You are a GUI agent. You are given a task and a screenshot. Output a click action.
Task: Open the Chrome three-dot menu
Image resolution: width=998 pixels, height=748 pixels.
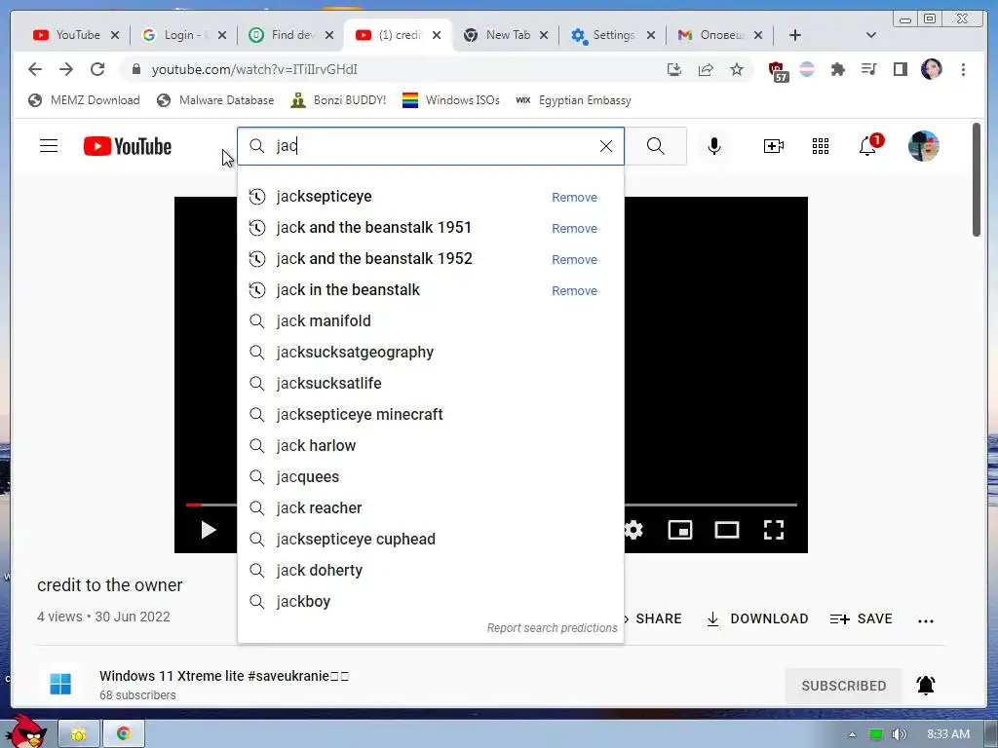coord(963,69)
